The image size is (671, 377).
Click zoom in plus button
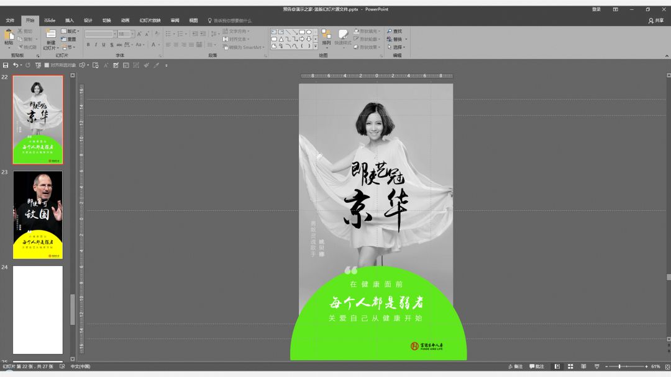tap(646, 366)
